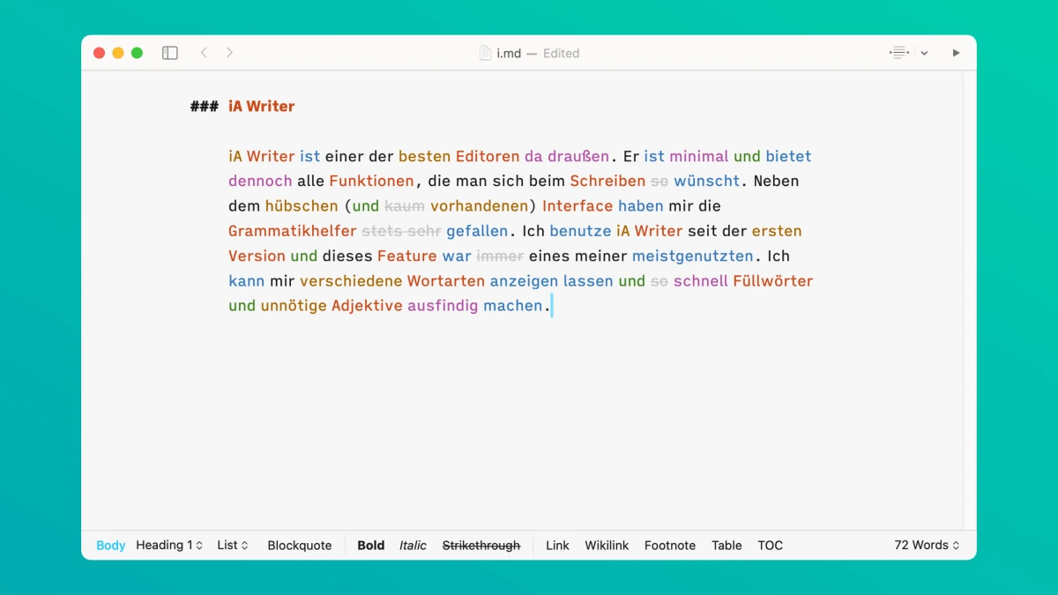Screen dimensions: 1058x595
Task: Insert a Link
Action: coord(557,546)
